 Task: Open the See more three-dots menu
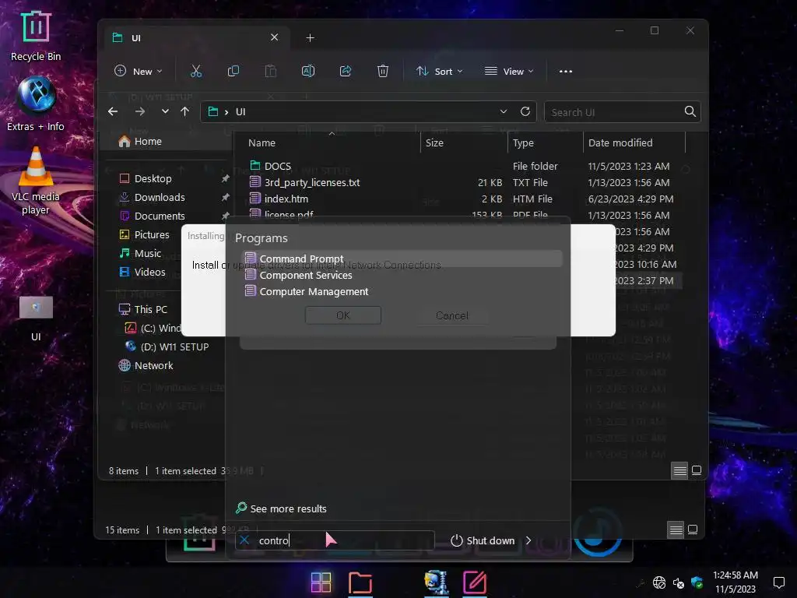click(x=566, y=71)
